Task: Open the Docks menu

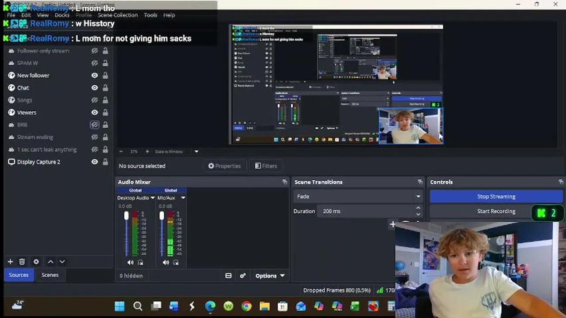Action: [x=62, y=15]
